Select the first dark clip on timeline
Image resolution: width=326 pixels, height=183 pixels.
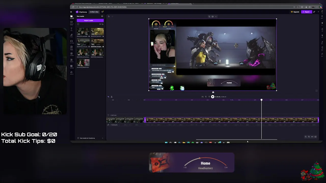[125, 120]
